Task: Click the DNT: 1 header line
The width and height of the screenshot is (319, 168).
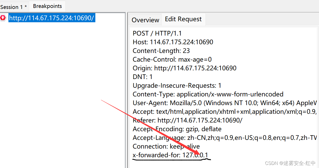Action: [143, 77]
